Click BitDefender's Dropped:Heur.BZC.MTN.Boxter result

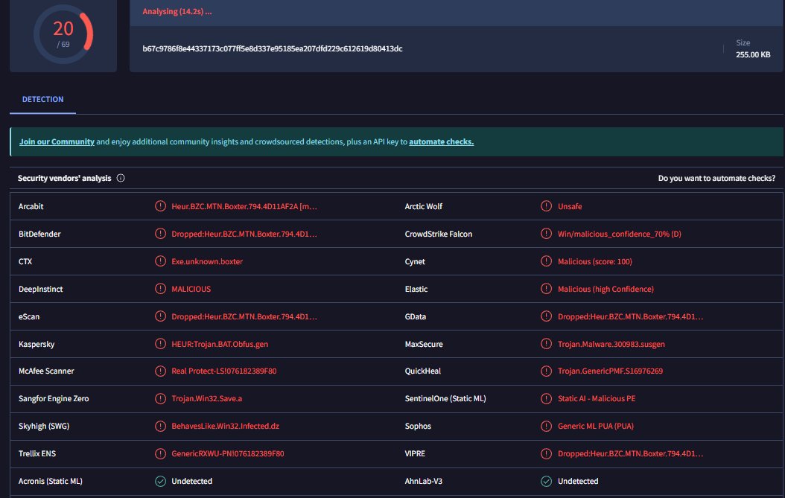[x=244, y=234]
